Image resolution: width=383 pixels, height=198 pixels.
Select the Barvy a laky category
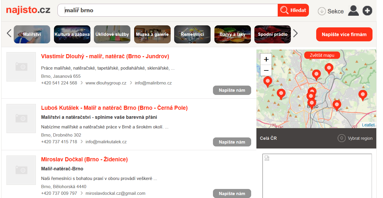[x=232, y=34]
